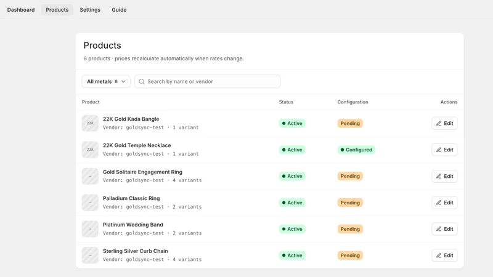The height and width of the screenshot is (277, 493).
Task: Open the Dashboard tab
Action: point(21,10)
